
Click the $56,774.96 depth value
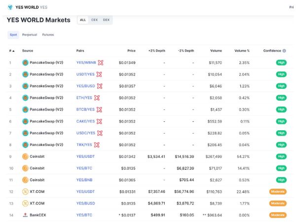(x=184, y=191)
